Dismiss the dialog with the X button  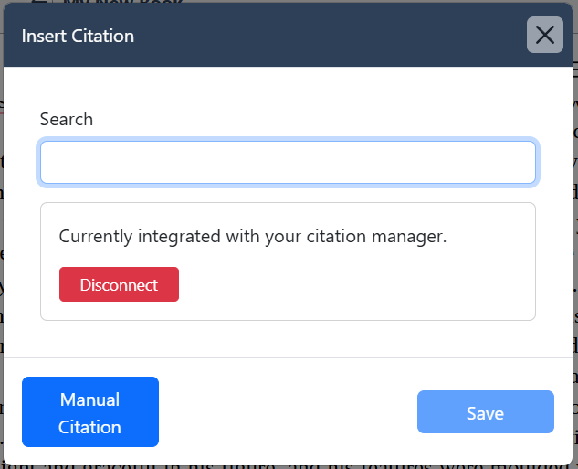544,36
